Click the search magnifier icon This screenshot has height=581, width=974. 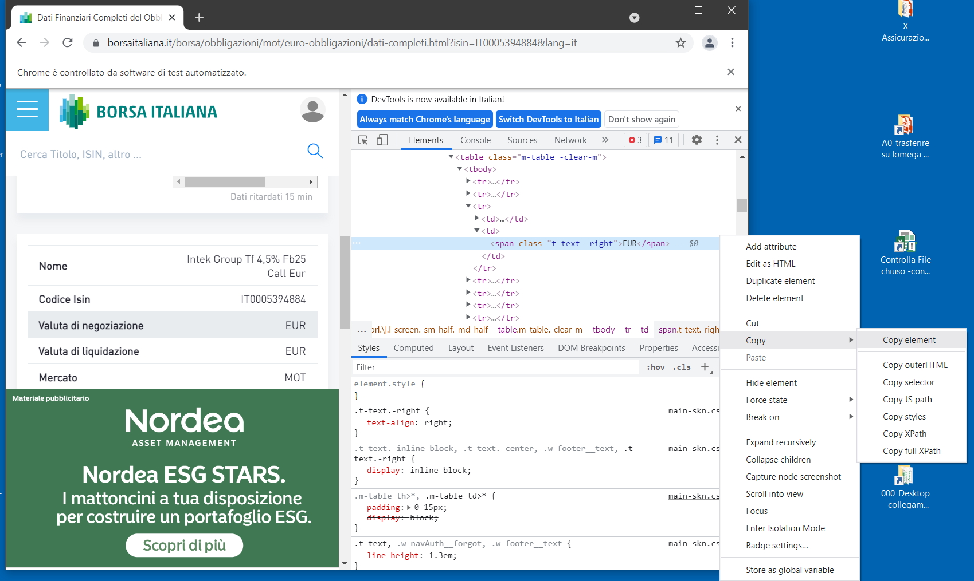[x=315, y=151]
